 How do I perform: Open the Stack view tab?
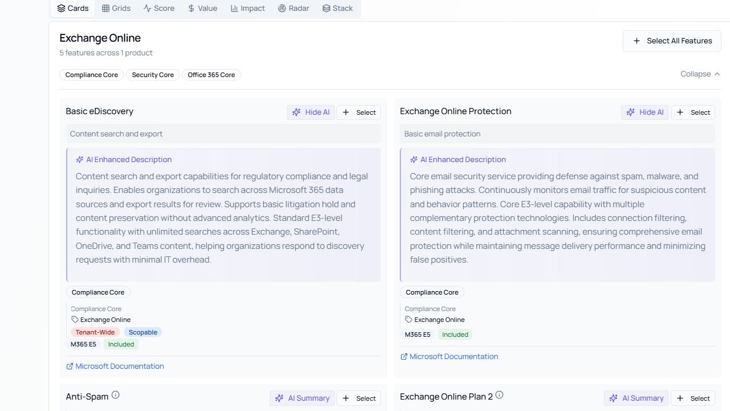(x=338, y=8)
